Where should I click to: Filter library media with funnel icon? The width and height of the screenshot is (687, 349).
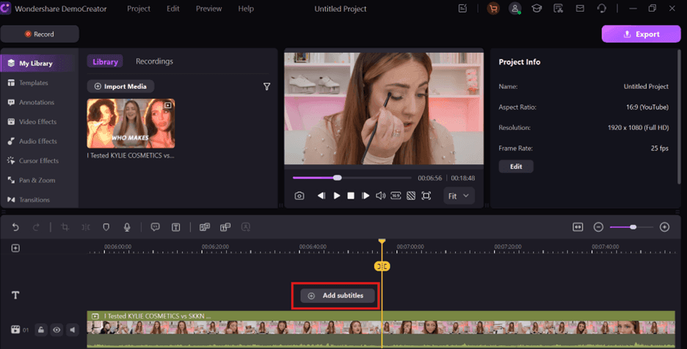(x=267, y=87)
